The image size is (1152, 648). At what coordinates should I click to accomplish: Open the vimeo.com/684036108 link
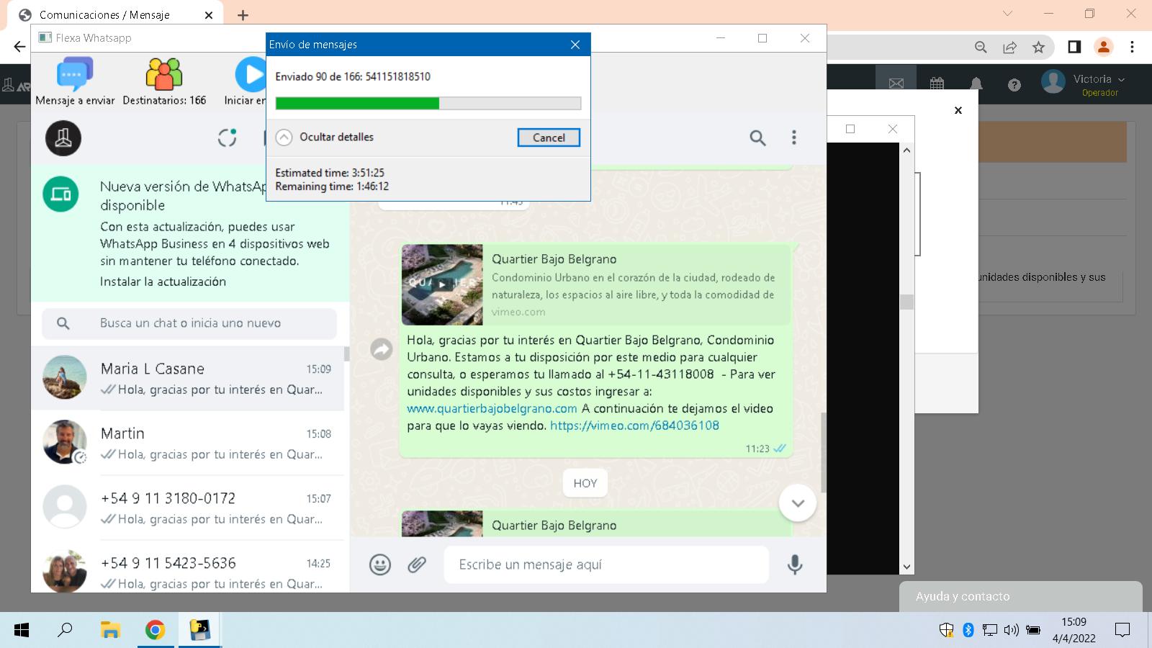click(x=634, y=426)
